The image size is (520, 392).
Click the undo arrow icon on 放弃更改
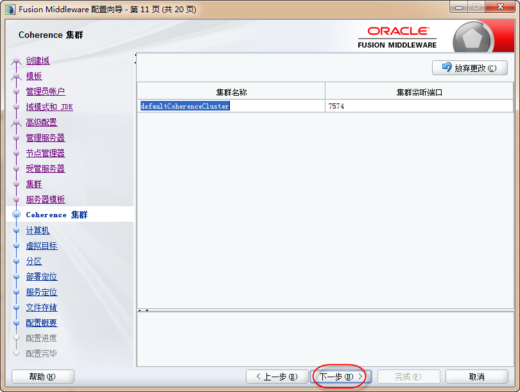coord(447,67)
